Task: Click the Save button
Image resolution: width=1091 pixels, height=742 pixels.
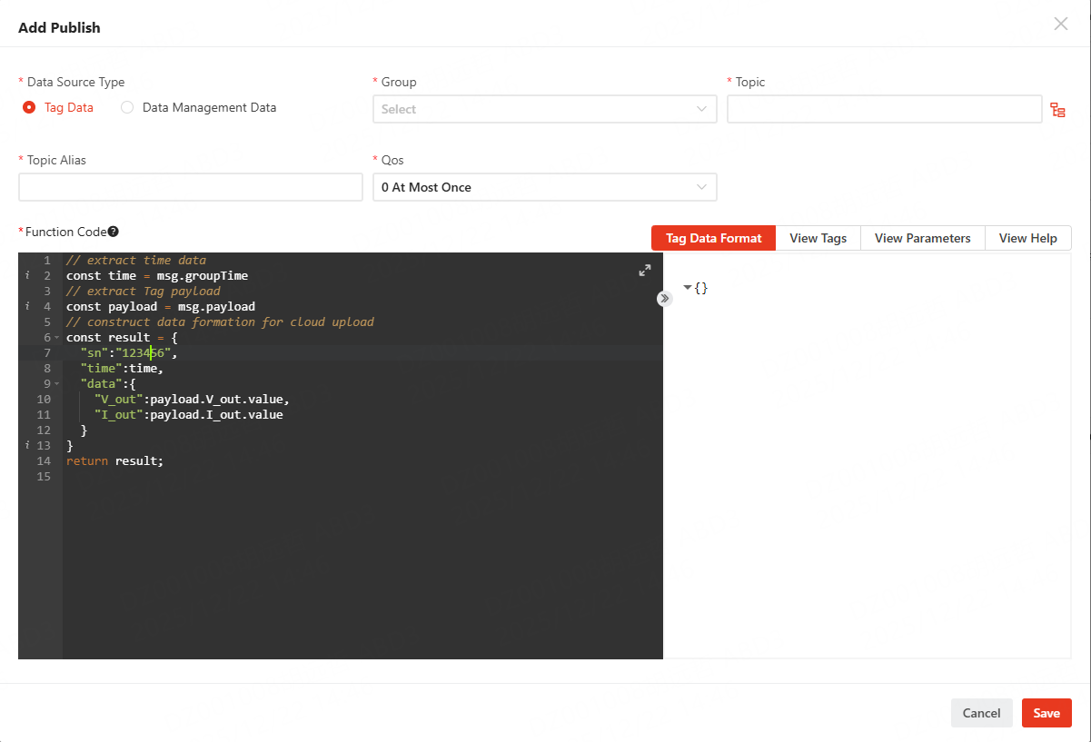Action: 1046,713
